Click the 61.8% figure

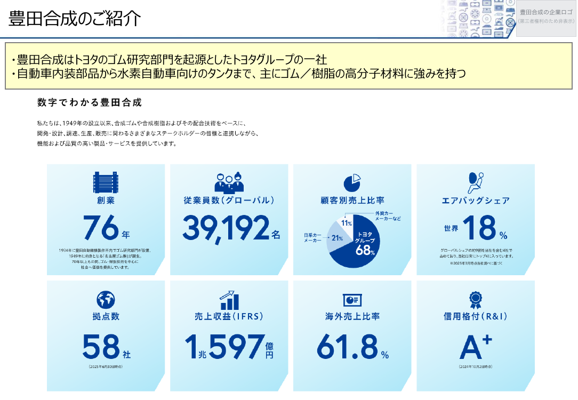point(353,347)
